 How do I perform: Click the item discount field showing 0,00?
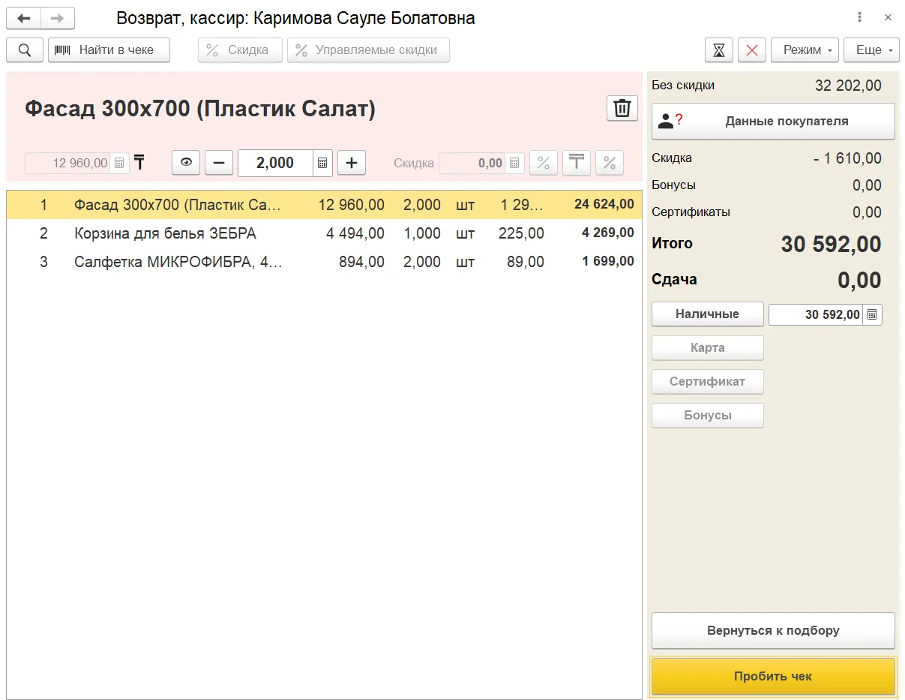pyautogui.click(x=472, y=163)
